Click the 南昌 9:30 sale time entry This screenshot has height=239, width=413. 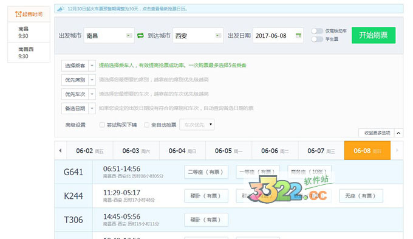point(29,32)
